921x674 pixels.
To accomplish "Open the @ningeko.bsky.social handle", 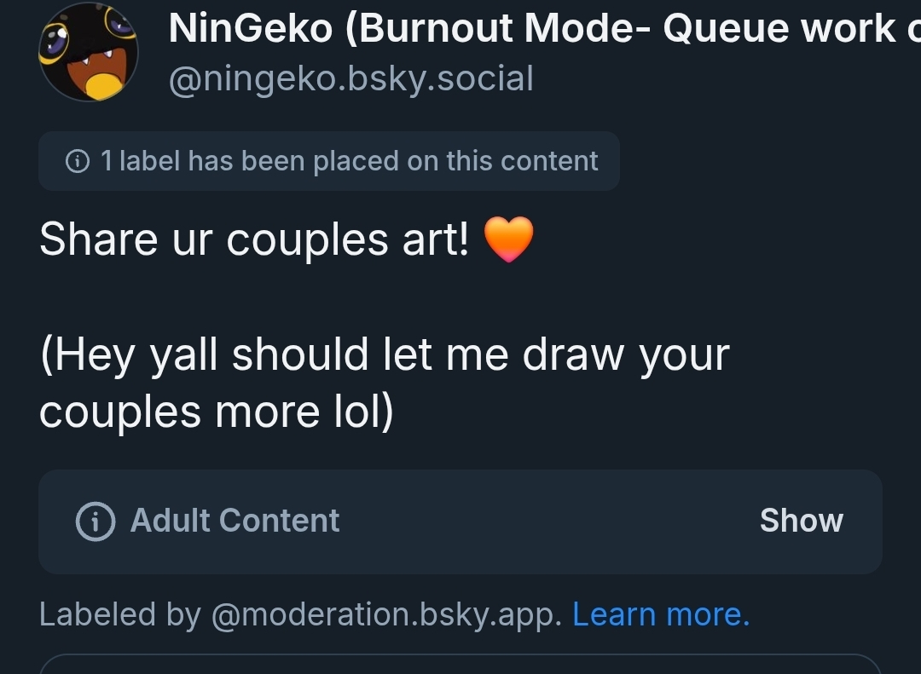I will (351, 79).
